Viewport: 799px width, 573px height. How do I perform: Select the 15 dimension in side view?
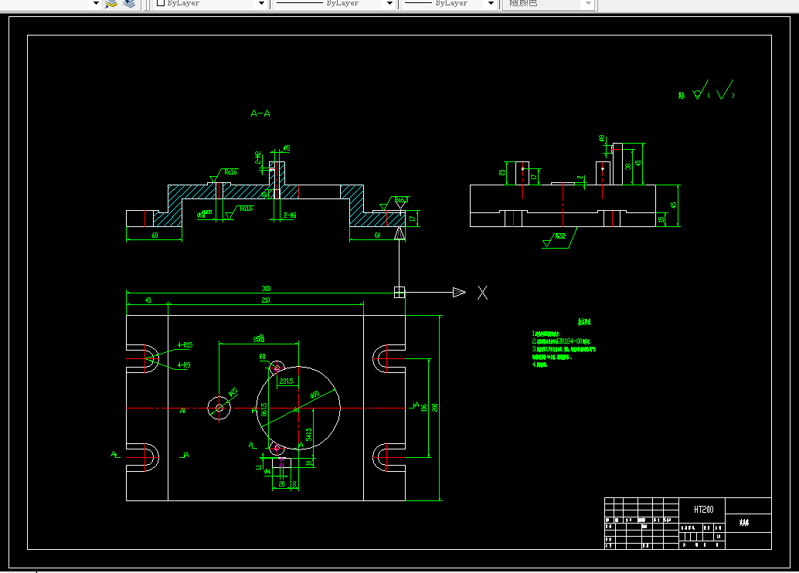click(x=661, y=219)
